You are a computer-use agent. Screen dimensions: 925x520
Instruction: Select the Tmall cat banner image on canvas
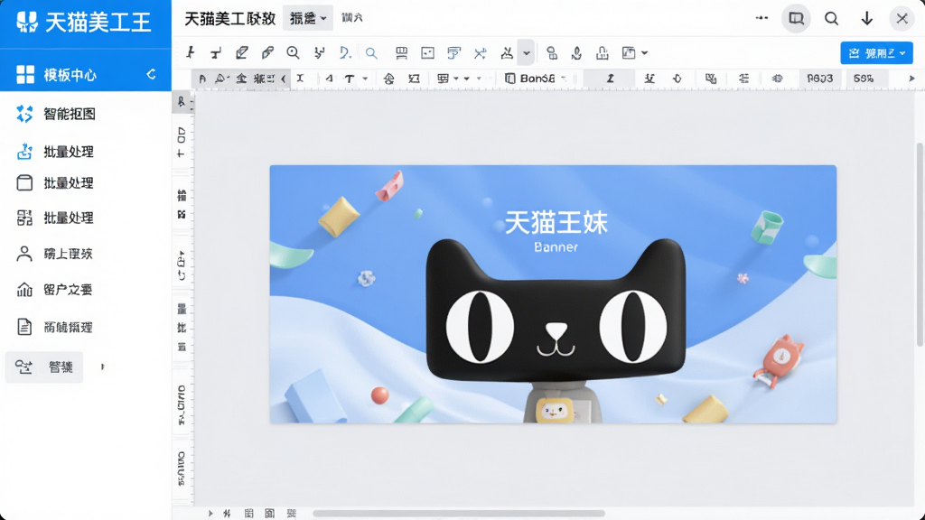tap(553, 293)
